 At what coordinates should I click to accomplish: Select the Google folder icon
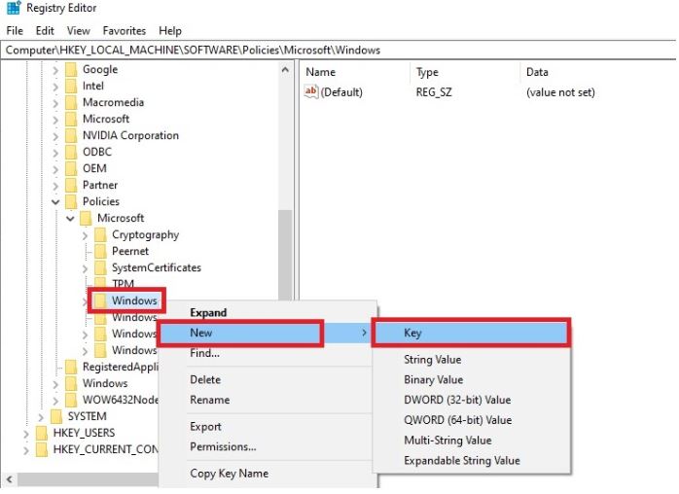pos(71,70)
